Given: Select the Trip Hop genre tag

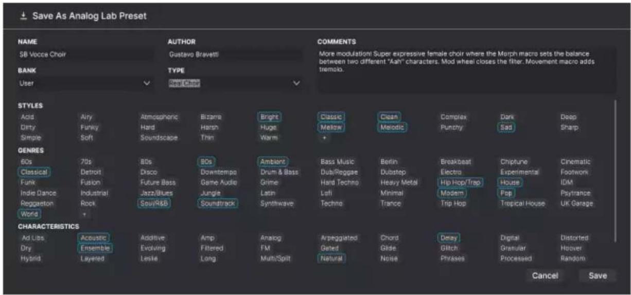Looking at the screenshot, I should coord(453,203).
